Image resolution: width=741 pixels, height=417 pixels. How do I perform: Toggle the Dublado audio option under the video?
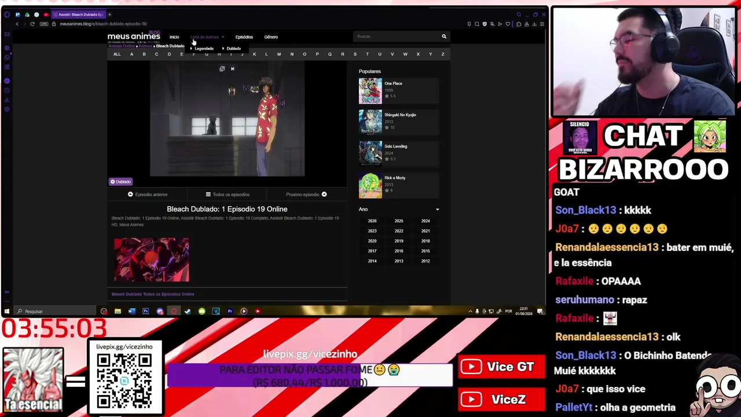coord(121,182)
